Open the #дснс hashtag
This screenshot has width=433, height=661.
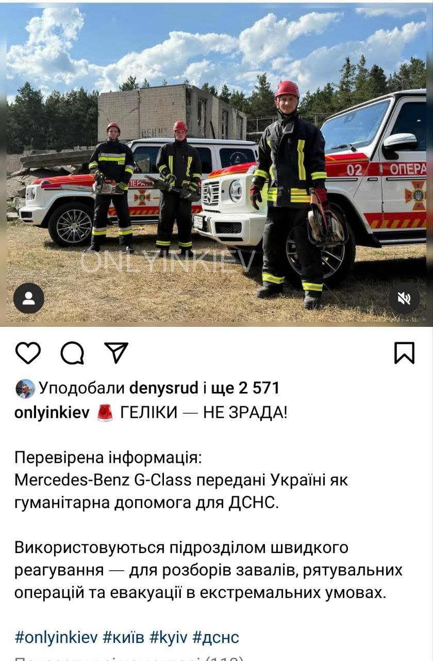tap(216, 637)
